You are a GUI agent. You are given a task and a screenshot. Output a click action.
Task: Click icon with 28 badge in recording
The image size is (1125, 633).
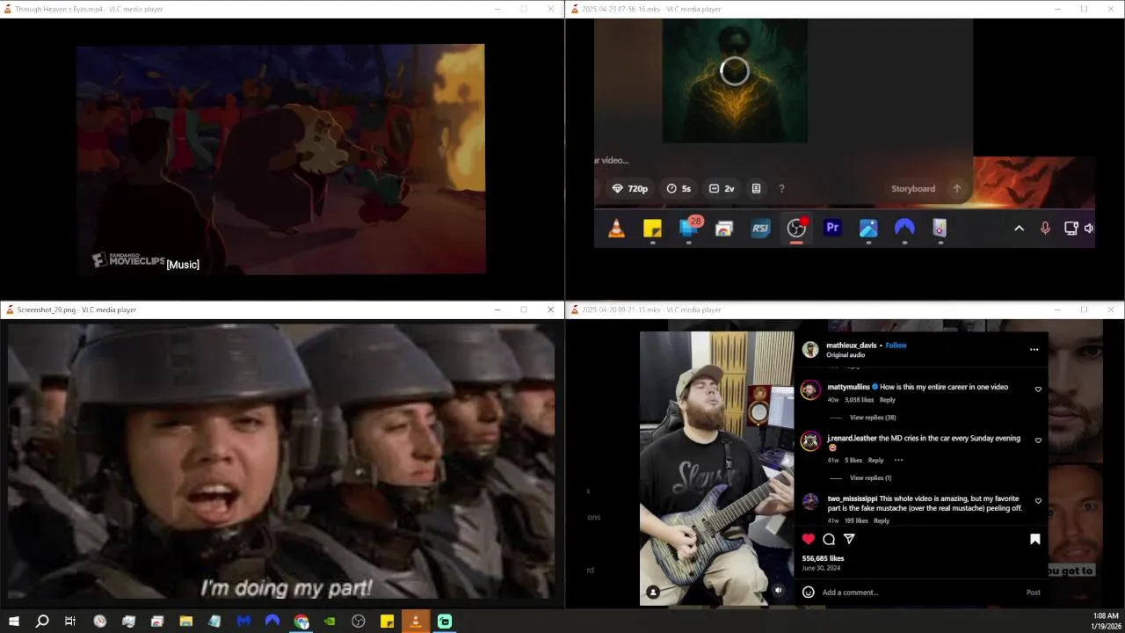pos(689,227)
